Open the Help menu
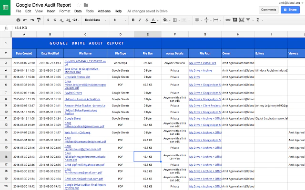Image resolution: width=305 pixels, height=190 pixels. click(118, 11)
